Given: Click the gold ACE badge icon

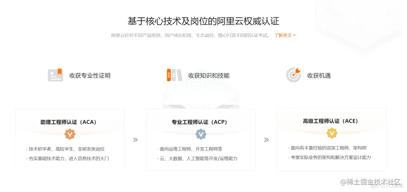Looking at the screenshot, I should point(332,133).
